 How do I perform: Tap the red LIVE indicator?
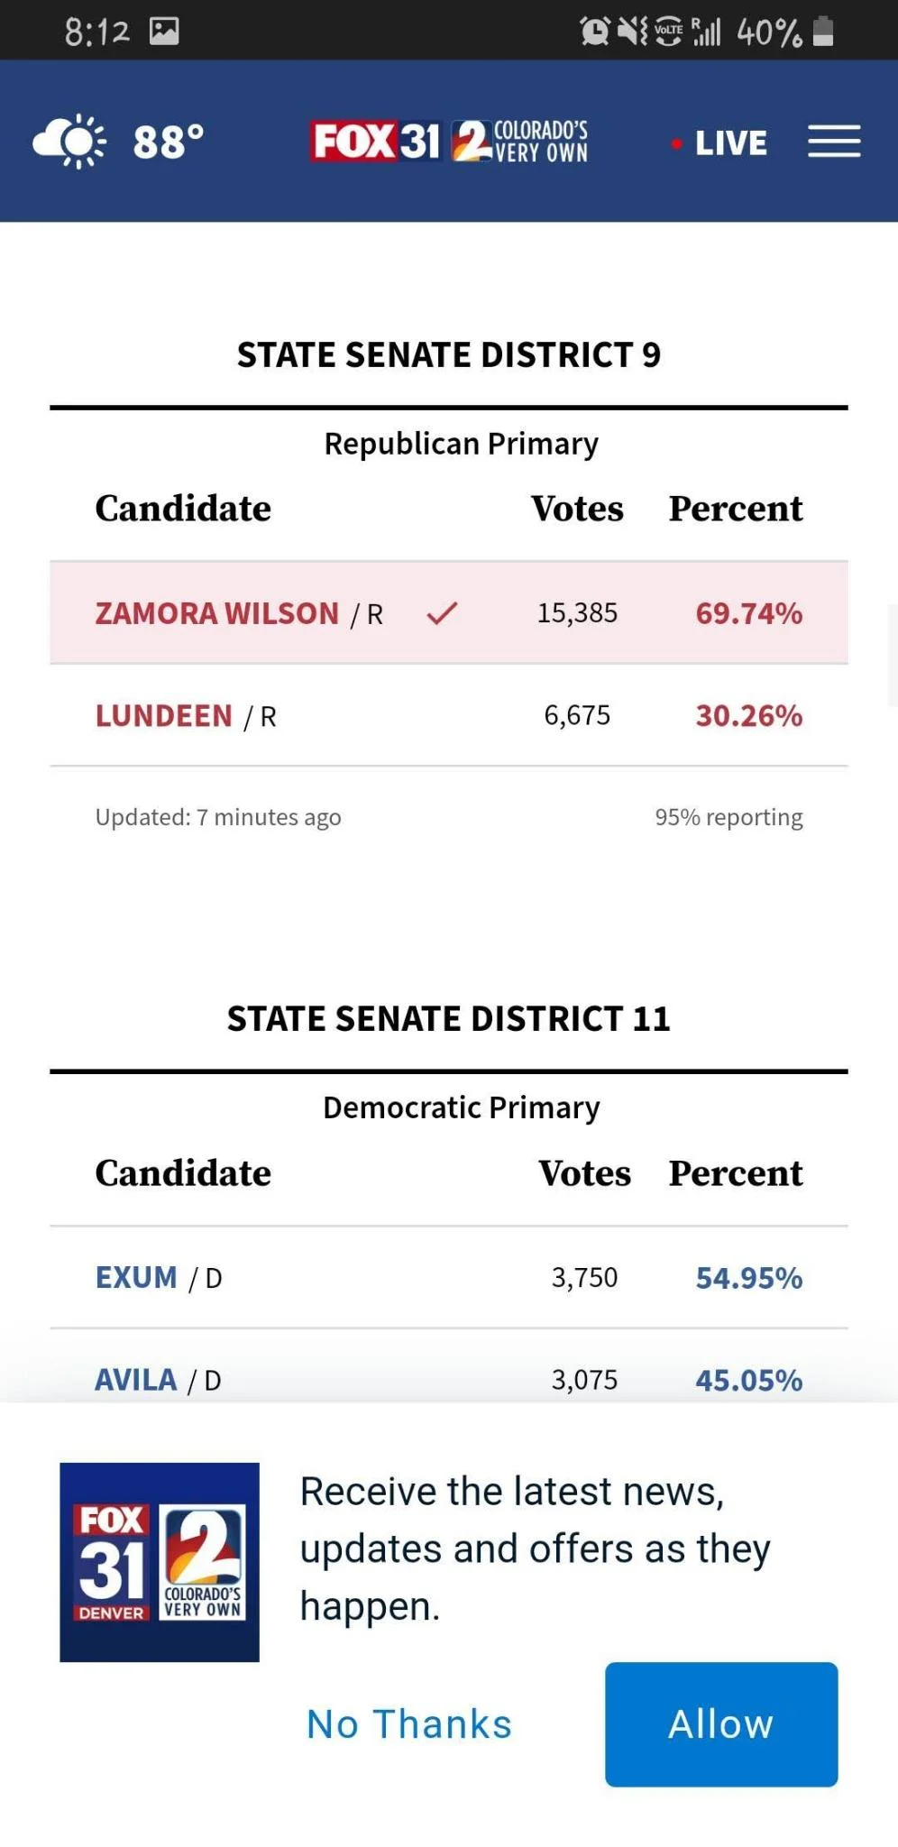click(719, 142)
